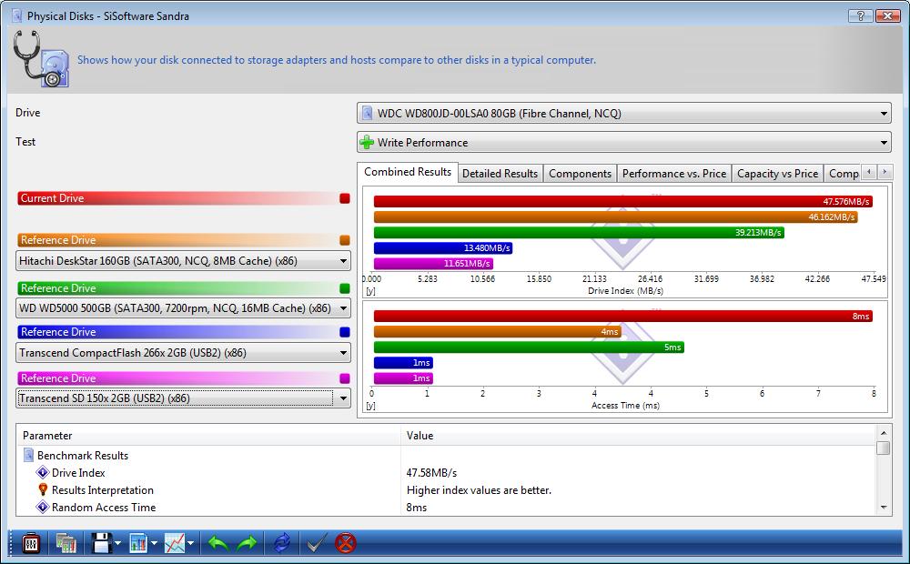Click the copy results icon in bottom toolbar
Viewport: 910px width, 564px height.
point(66,544)
